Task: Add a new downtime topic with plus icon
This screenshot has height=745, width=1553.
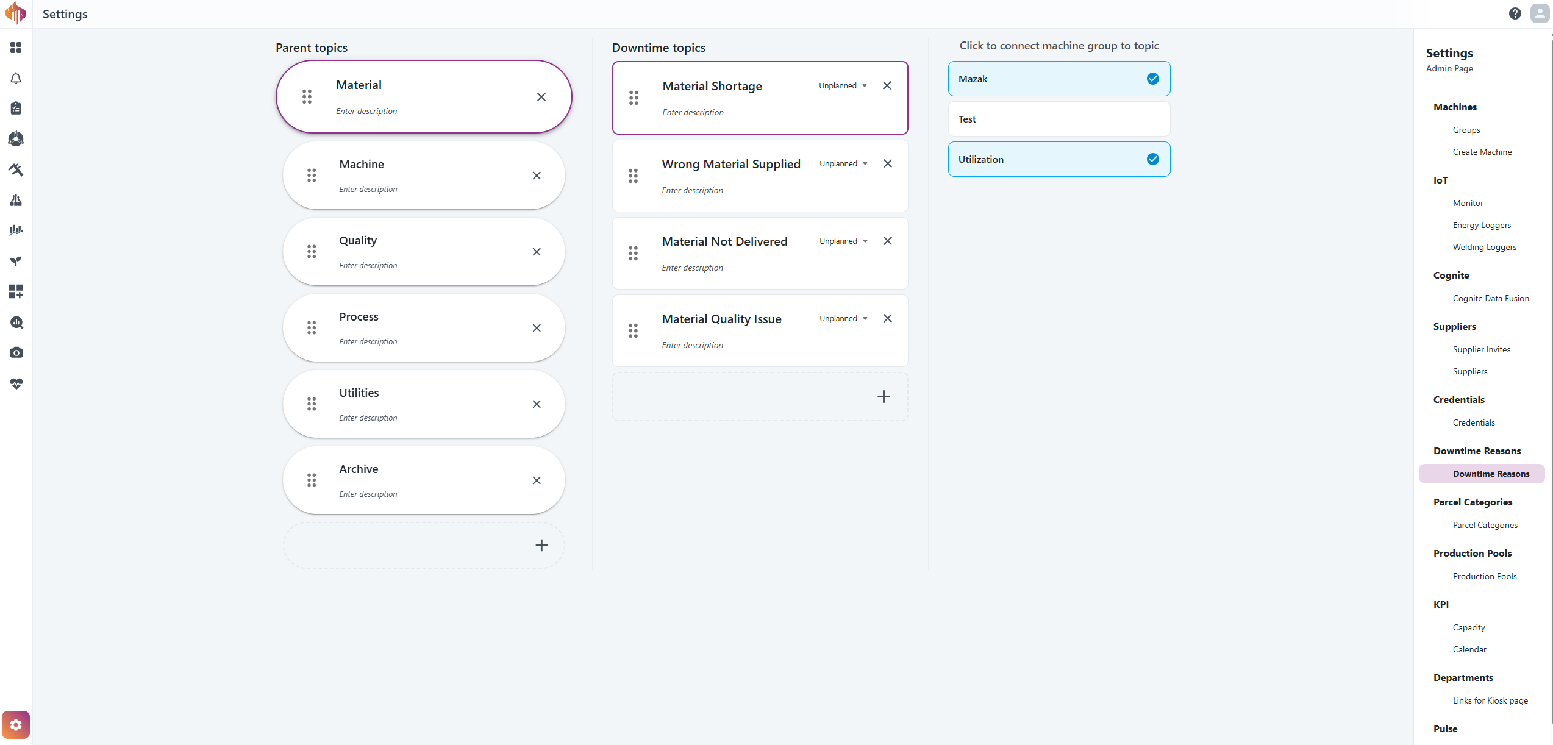Action: (883, 397)
